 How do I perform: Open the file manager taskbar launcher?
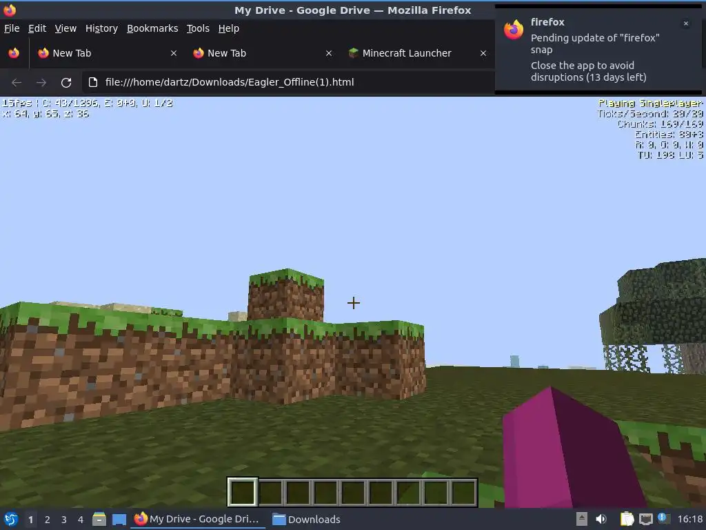(99, 519)
